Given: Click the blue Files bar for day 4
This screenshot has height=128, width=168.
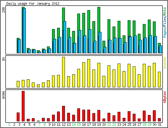Looking at the screenshot, I should point(25,31).
